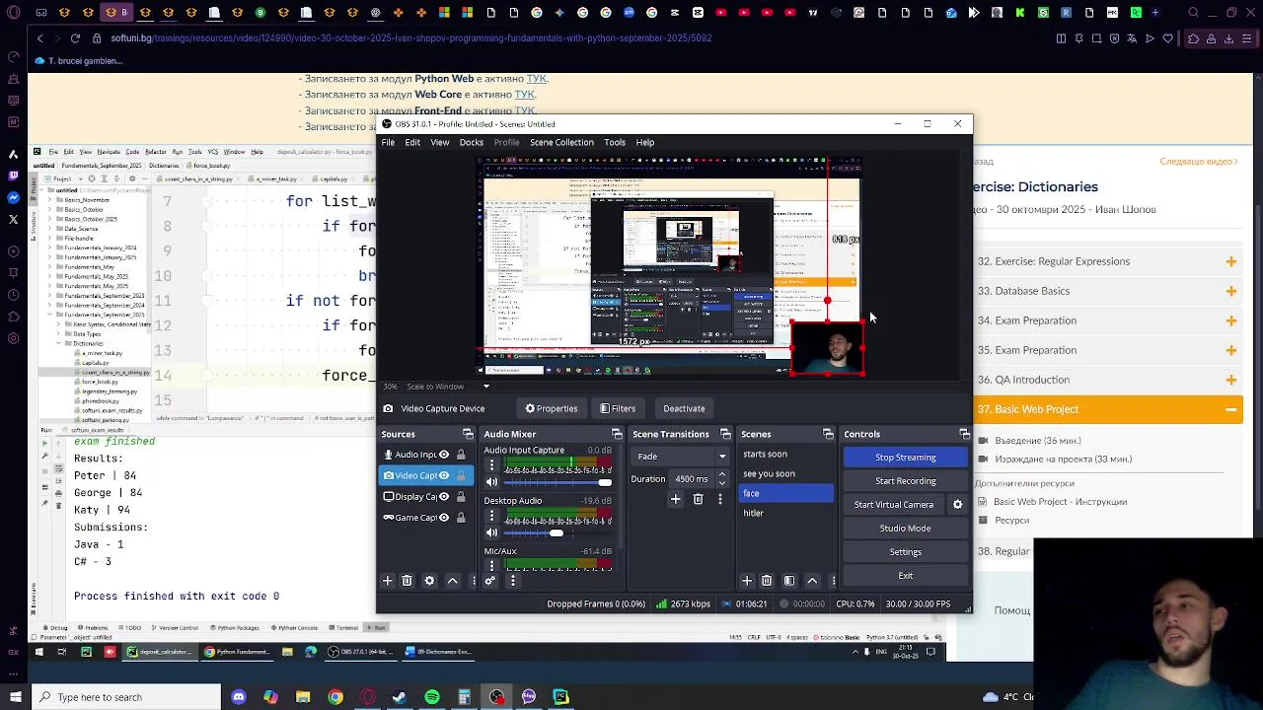Remove selected source with Sources trash icon
Screen dimensions: 1263x710
pos(407,581)
